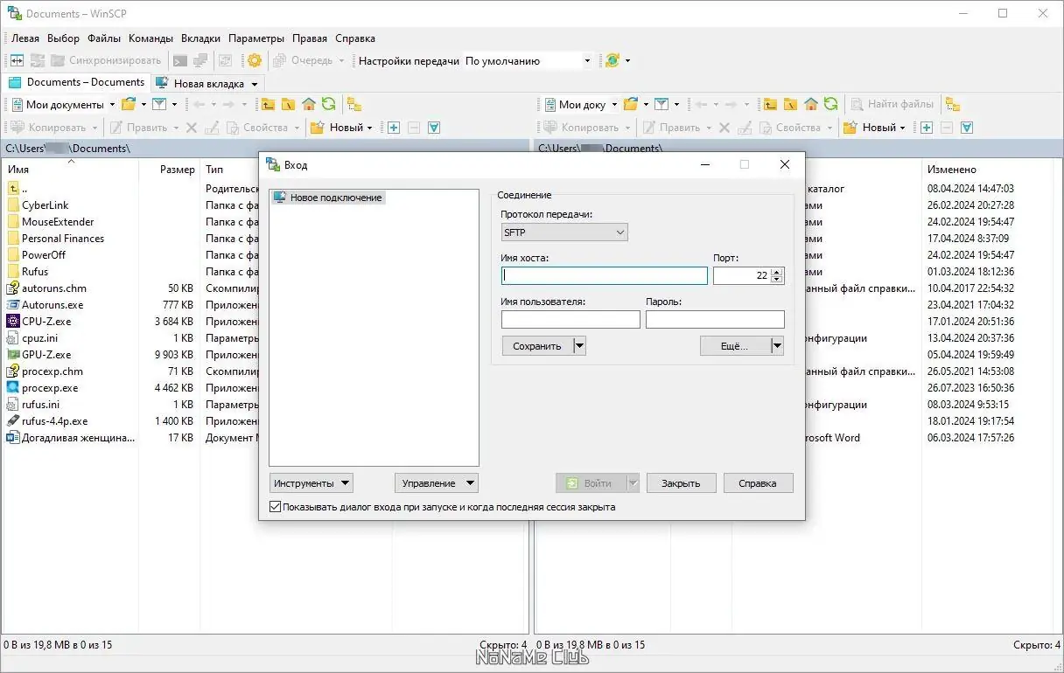This screenshot has width=1064, height=673.
Task: Click the Новая вкладка tab
Action: pos(208,84)
